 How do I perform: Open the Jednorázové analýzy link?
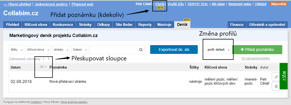coord(51,4)
